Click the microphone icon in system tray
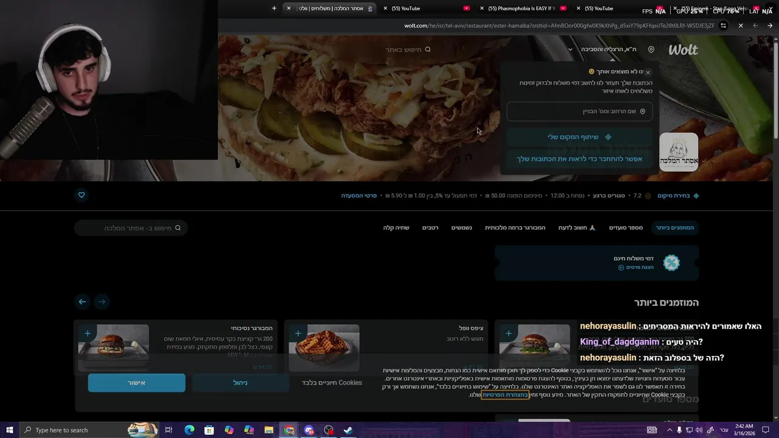This screenshot has height=438, width=779. click(x=679, y=430)
